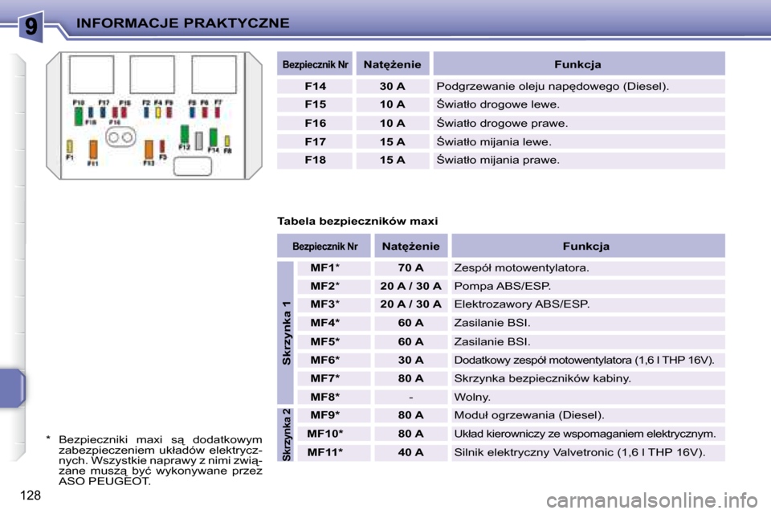Viewport: 771px width, 514px height.
Task: Click the red F3 fuse in the diagram
Action: (x=162, y=147)
